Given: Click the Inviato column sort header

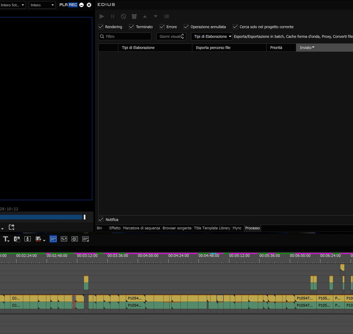Looking at the screenshot, I should click(324, 48).
